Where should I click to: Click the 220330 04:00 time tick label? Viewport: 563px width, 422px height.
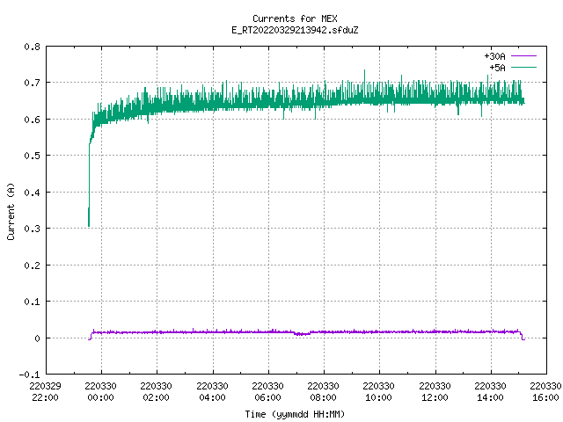pyautogui.click(x=212, y=392)
